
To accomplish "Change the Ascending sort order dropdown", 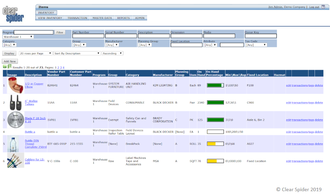I will coord(112,54).
